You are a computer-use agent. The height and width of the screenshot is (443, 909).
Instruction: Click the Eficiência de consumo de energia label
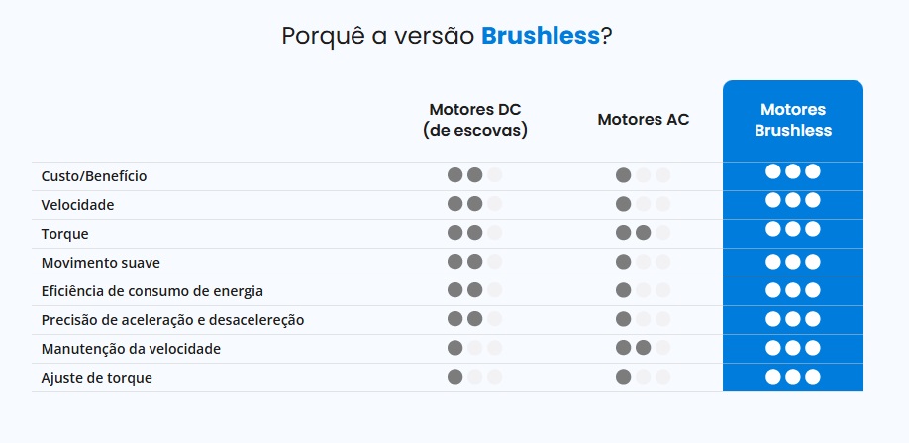coord(151,291)
